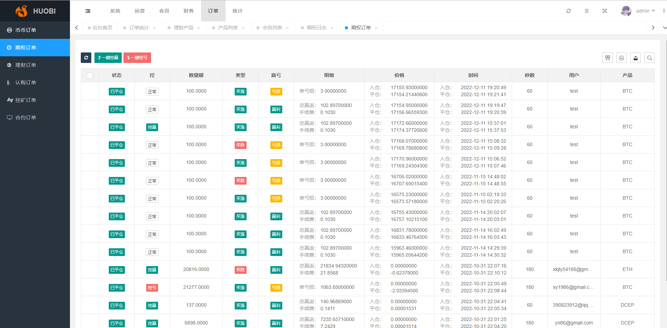Collapse sidebar with the menu toggle icon
Screen dimensions: 667x328
point(87,11)
